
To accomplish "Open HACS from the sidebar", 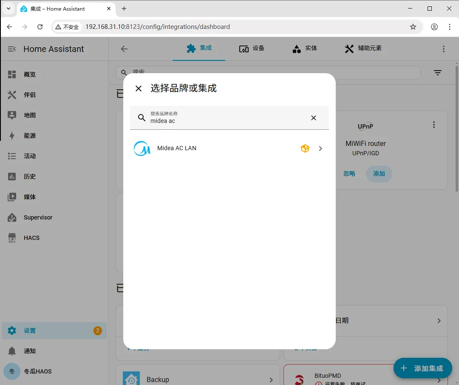I will pyautogui.click(x=54, y=238).
